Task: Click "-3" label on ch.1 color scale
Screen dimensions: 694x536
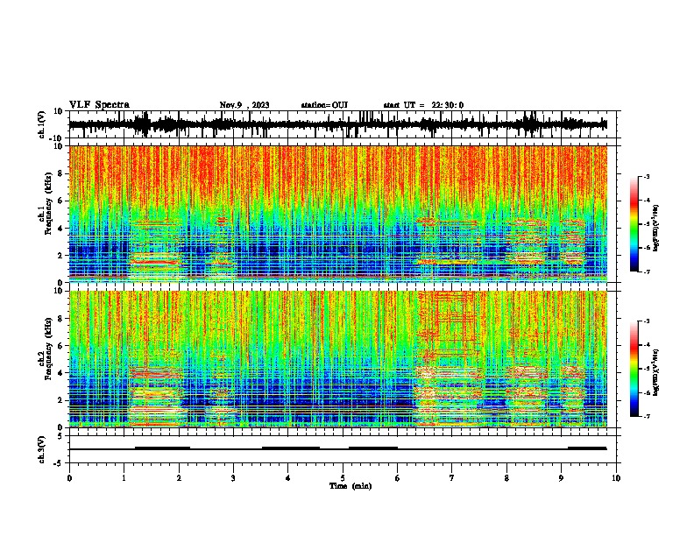Action: [x=646, y=176]
